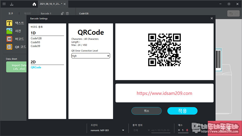Choose Code128 barcode type
The image size is (242, 136).
pos(36,38)
